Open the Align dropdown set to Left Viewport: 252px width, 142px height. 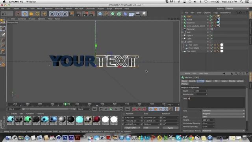coord(223,117)
